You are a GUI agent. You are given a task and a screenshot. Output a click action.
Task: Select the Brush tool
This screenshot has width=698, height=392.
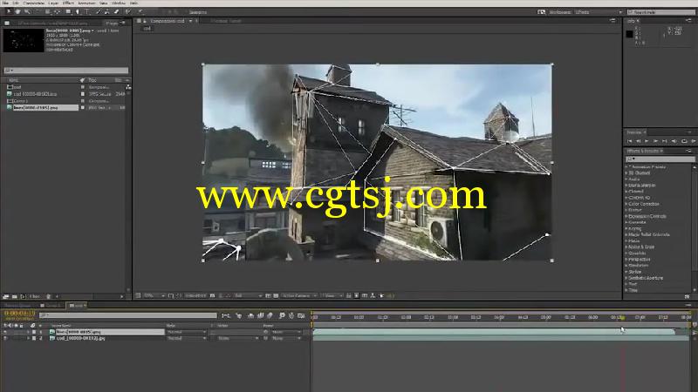pos(98,12)
